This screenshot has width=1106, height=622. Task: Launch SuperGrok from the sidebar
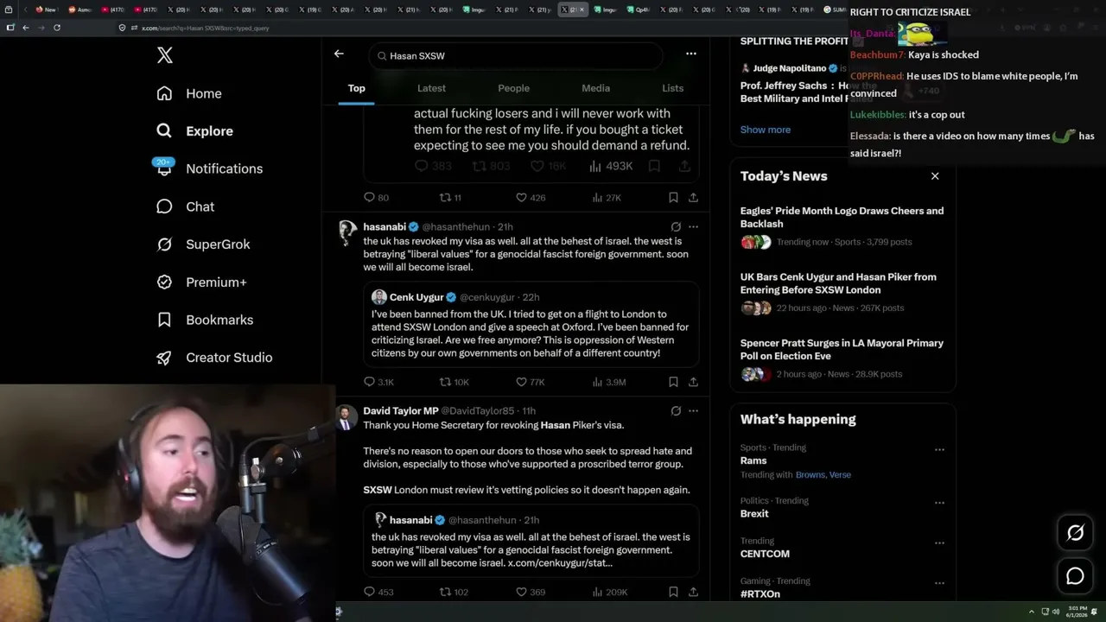203,244
